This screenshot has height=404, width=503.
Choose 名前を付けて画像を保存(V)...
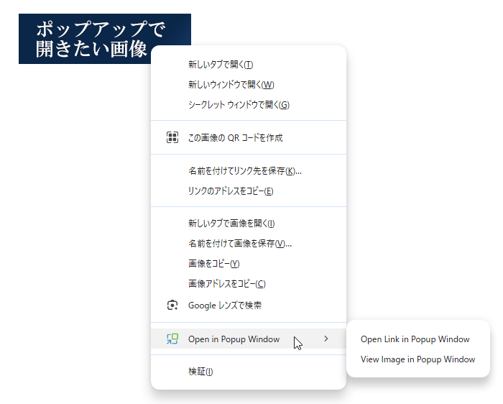pyautogui.click(x=249, y=244)
